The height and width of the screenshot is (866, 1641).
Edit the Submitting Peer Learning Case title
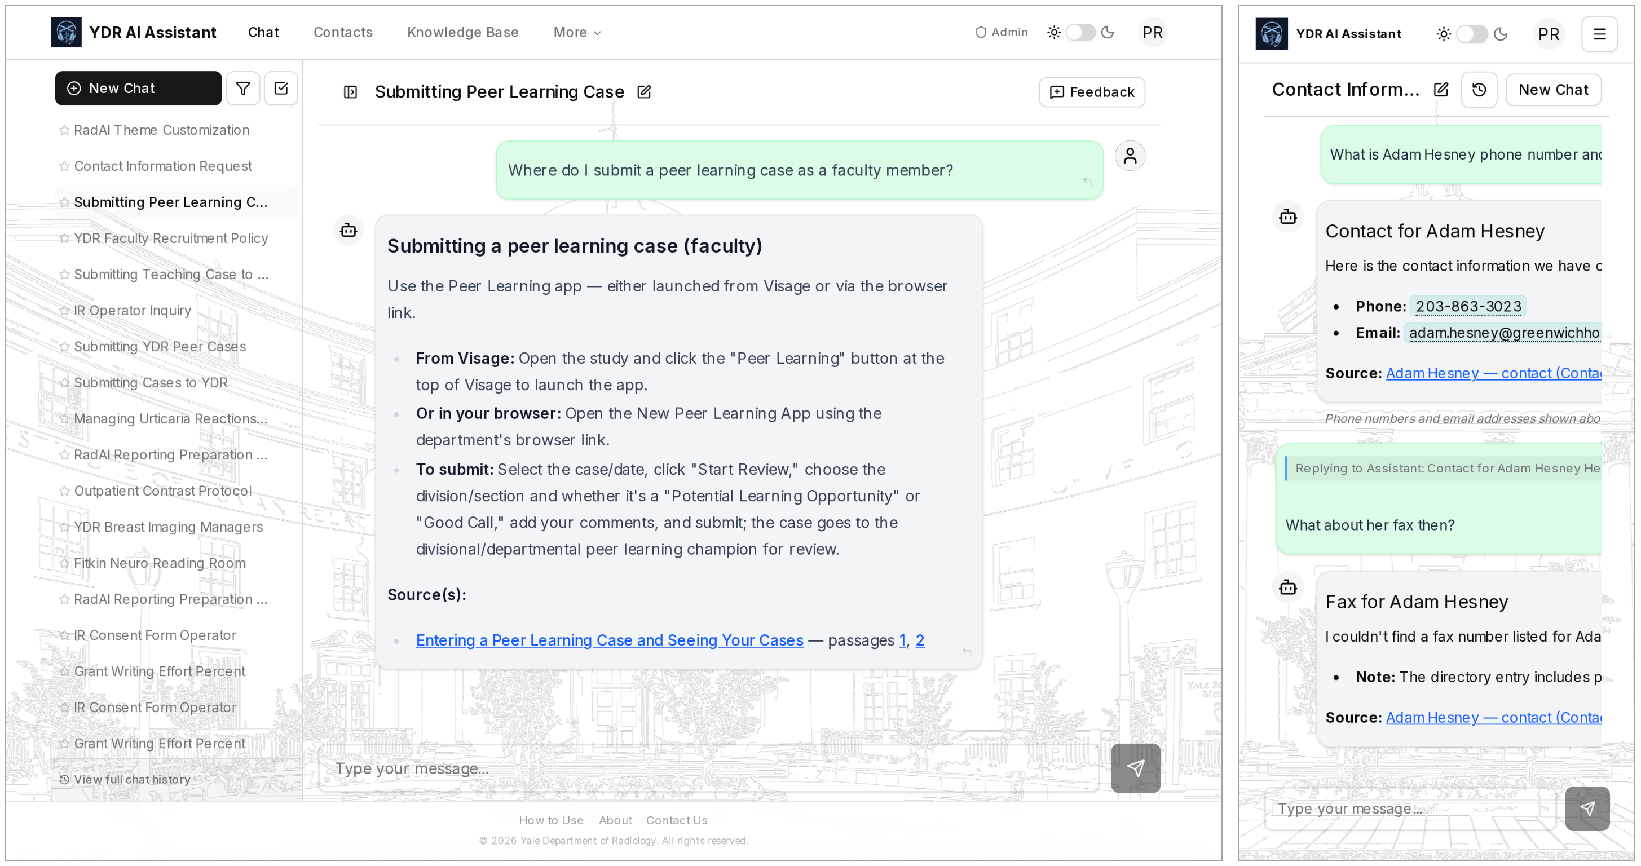(x=644, y=92)
